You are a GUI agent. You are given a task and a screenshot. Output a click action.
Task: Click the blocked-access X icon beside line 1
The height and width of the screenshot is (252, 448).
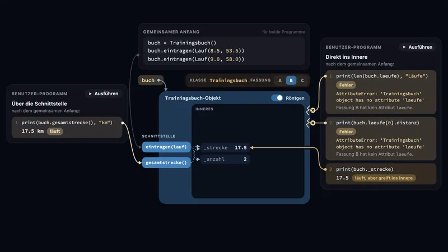[313, 110]
